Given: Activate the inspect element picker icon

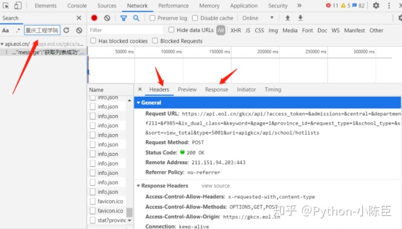Looking at the screenshot, I should click(x=6, y=6).
